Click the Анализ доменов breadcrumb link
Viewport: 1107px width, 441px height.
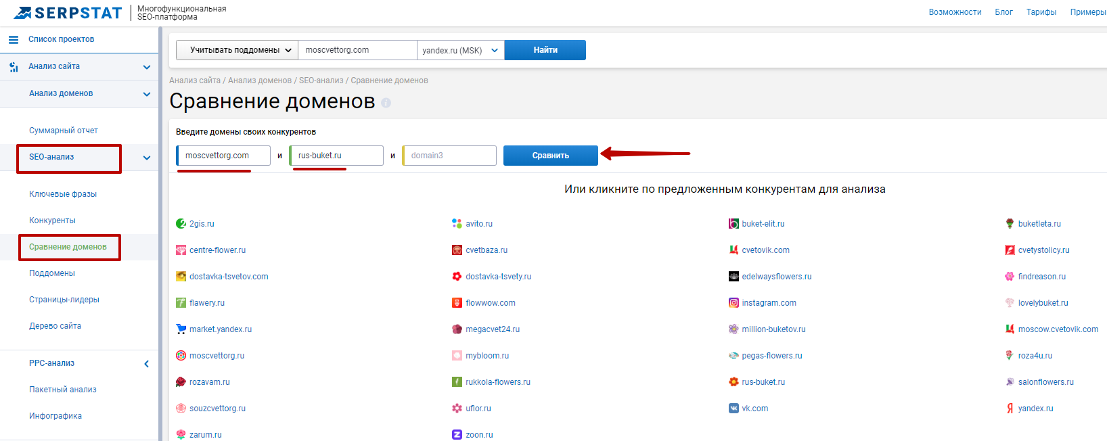pyautogui.click(x=260, y=80)
